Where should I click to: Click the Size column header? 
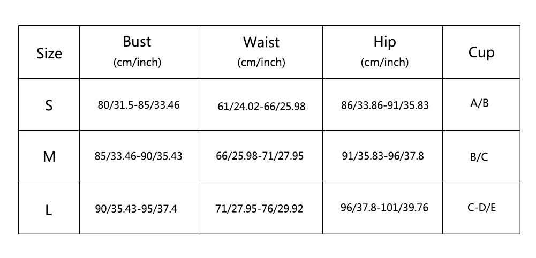pyautogui.click(x=49, y=54)
